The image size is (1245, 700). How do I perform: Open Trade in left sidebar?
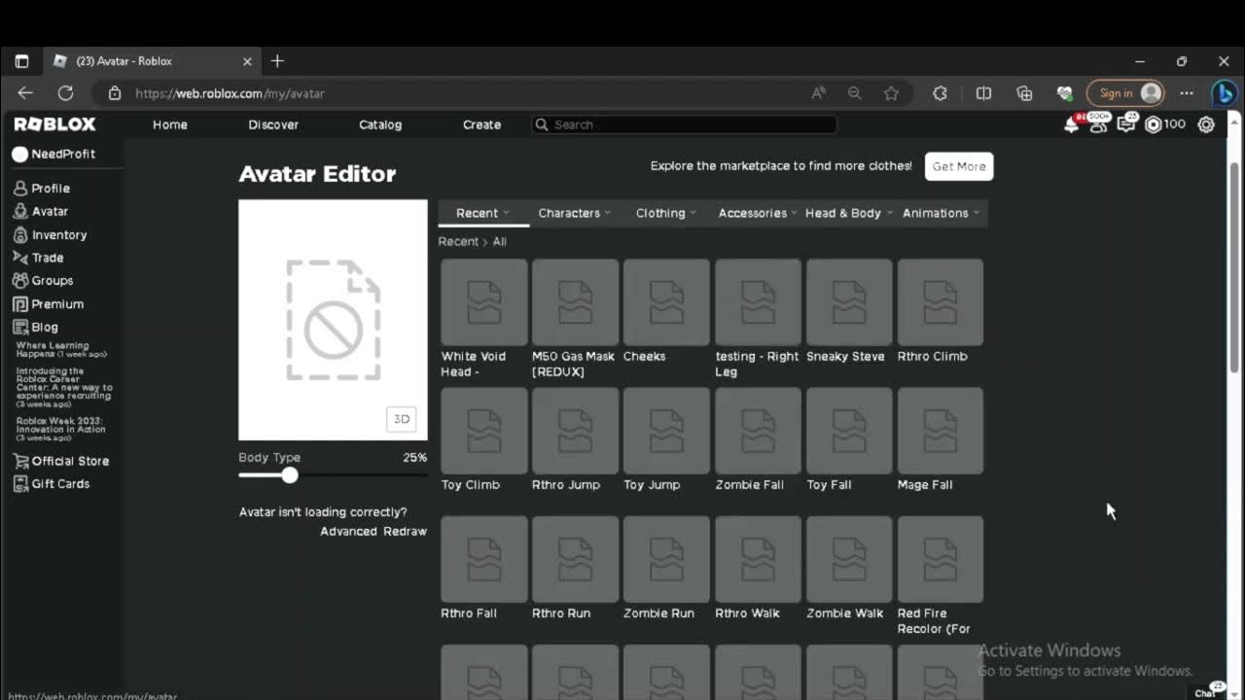point(38,258)
